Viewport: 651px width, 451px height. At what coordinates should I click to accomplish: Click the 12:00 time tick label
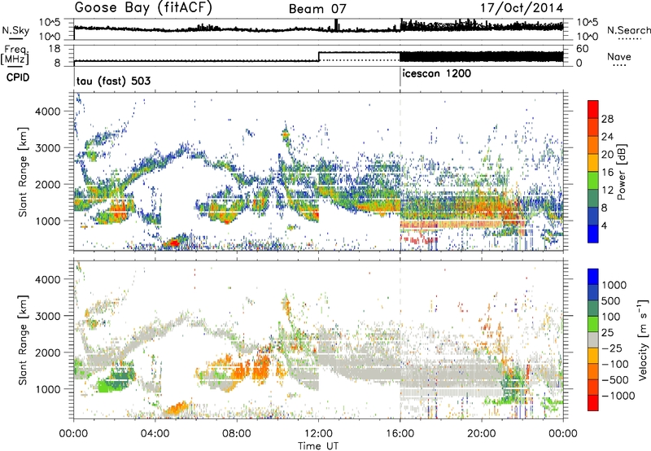click(x=318, y=434)
